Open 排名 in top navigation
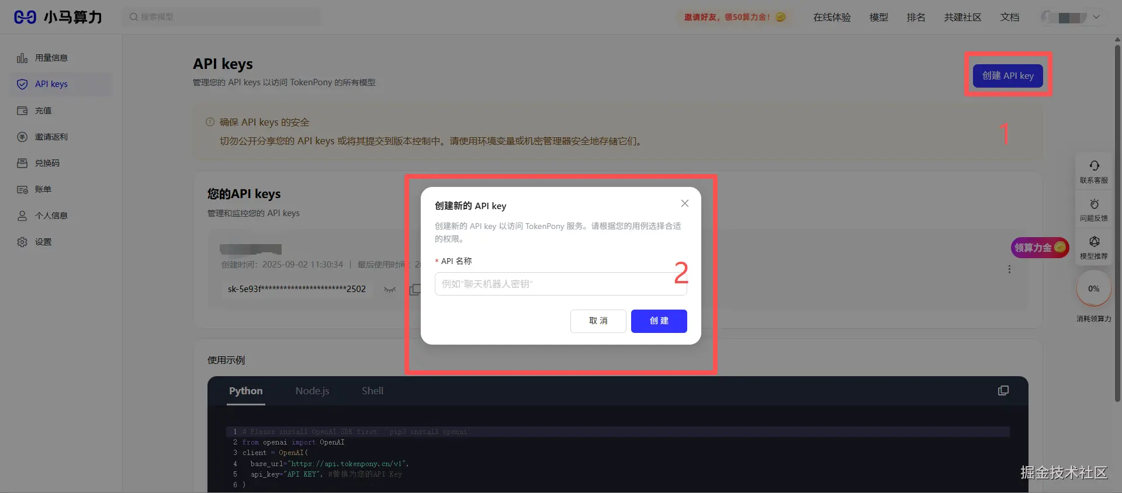1122x493 pixels. 916,18
